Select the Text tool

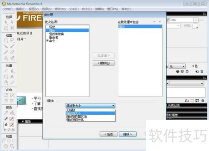tap(12, 77)
